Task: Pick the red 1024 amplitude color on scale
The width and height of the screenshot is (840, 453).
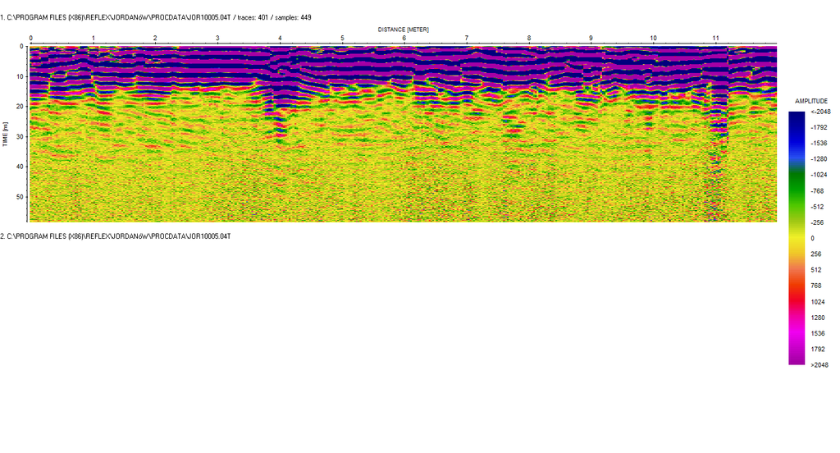Action: 797,301
